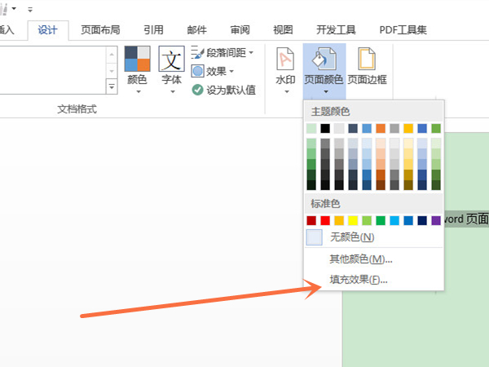Switch to the 引用 tab
Viewport: 489px width, 367px height.
click(153, 30)
